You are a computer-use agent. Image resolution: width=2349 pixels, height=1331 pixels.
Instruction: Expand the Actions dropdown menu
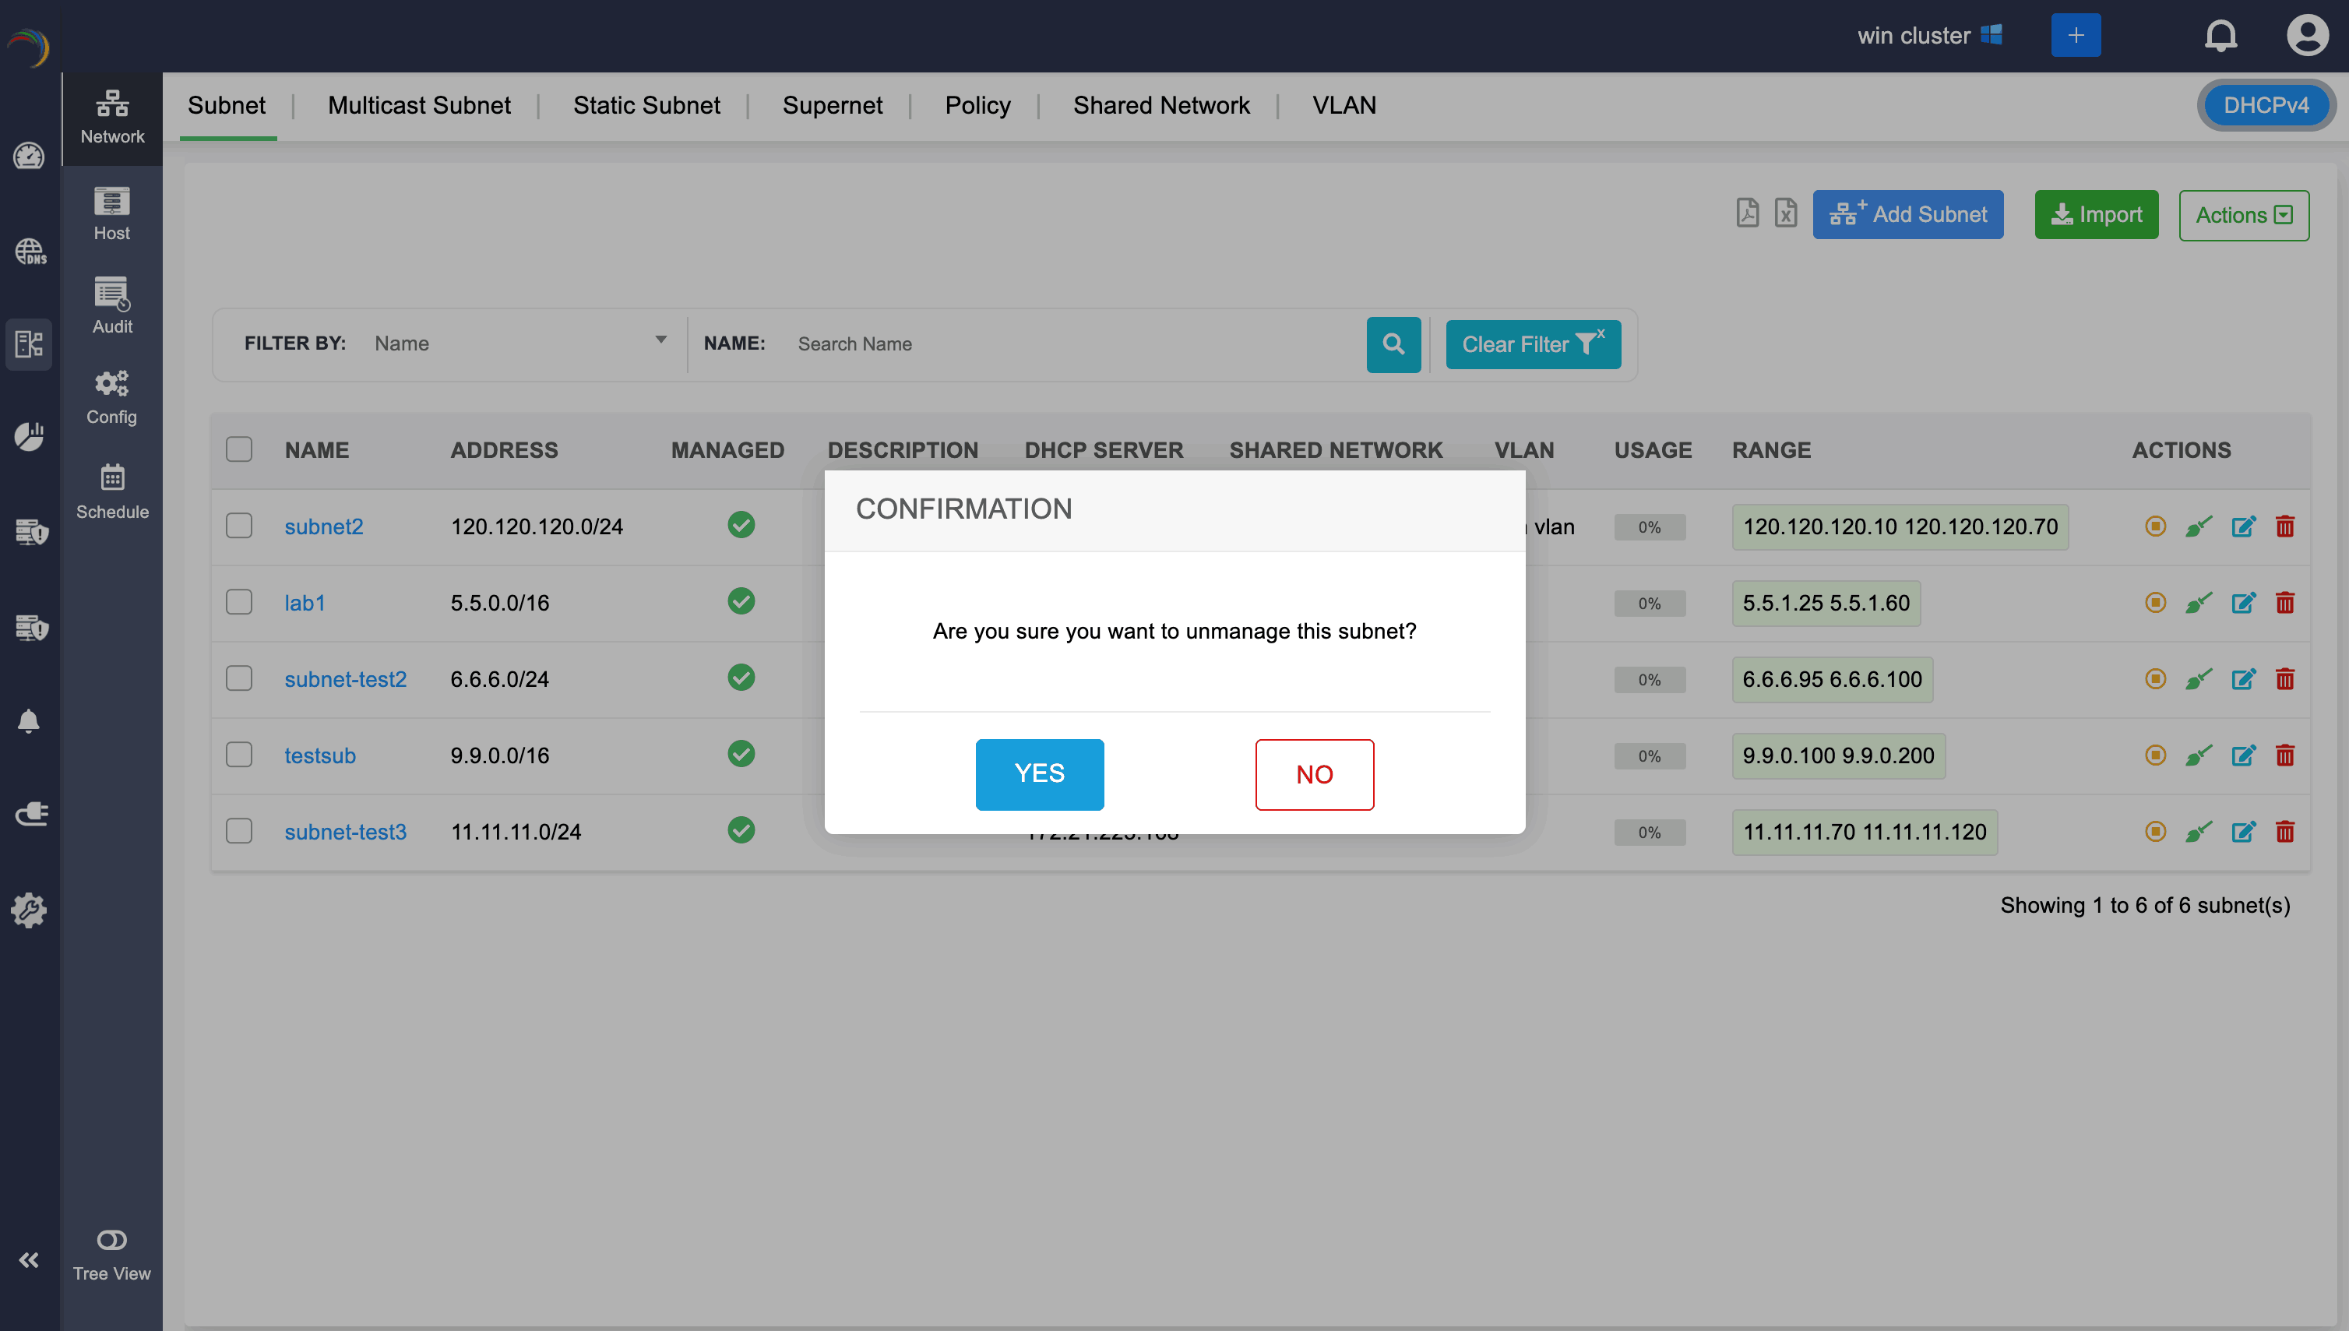click(x=2243, y=216)
